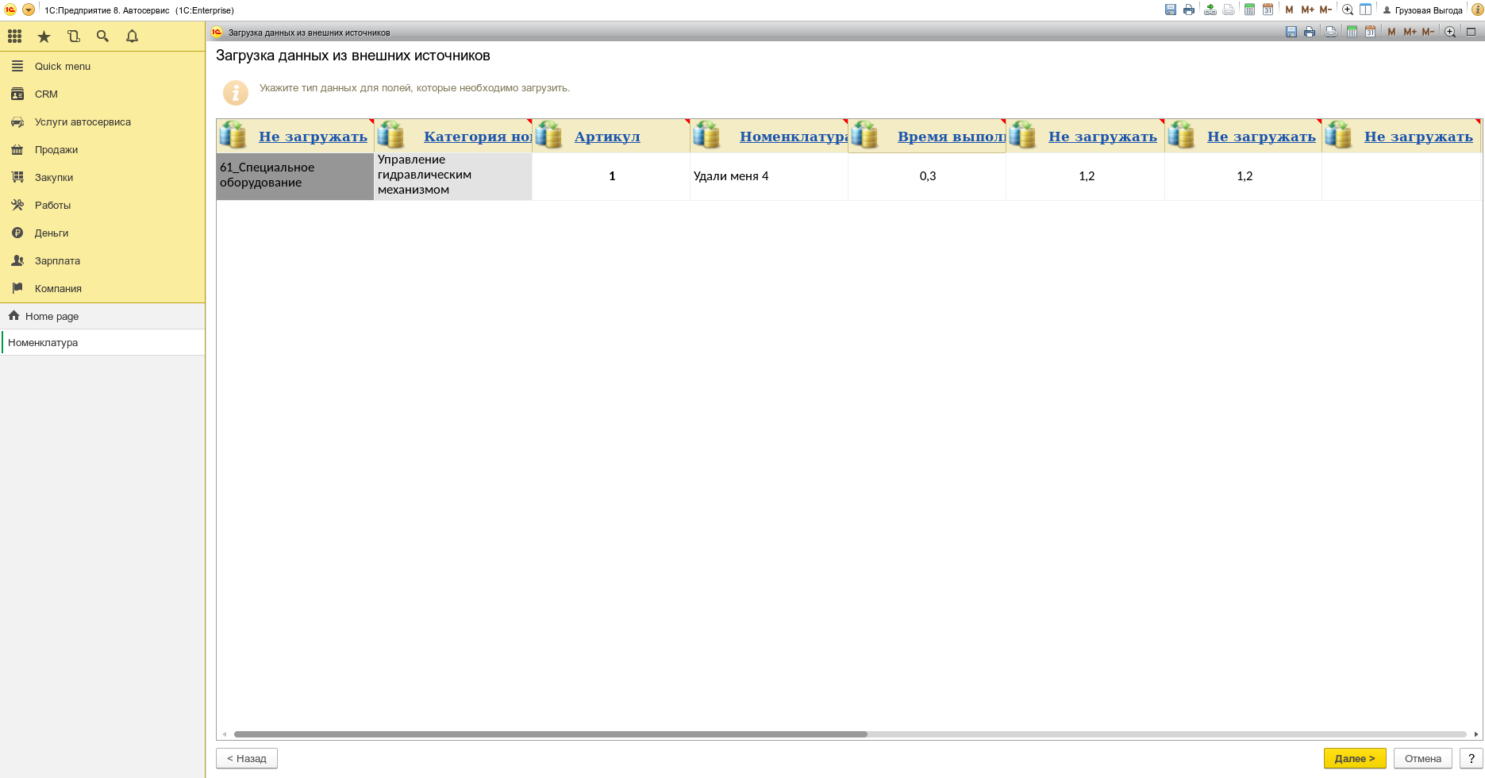Open the Notifications bell icon
This screenshot has width=1485, height=778.
pos(133,37)
